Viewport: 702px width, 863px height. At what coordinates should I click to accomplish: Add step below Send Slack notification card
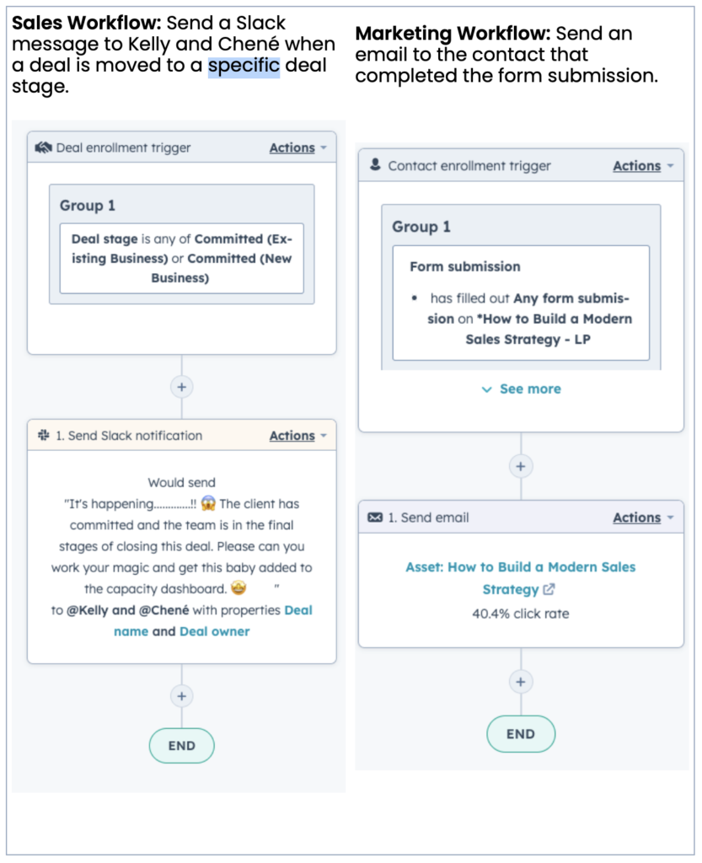(x=181, y=696)
